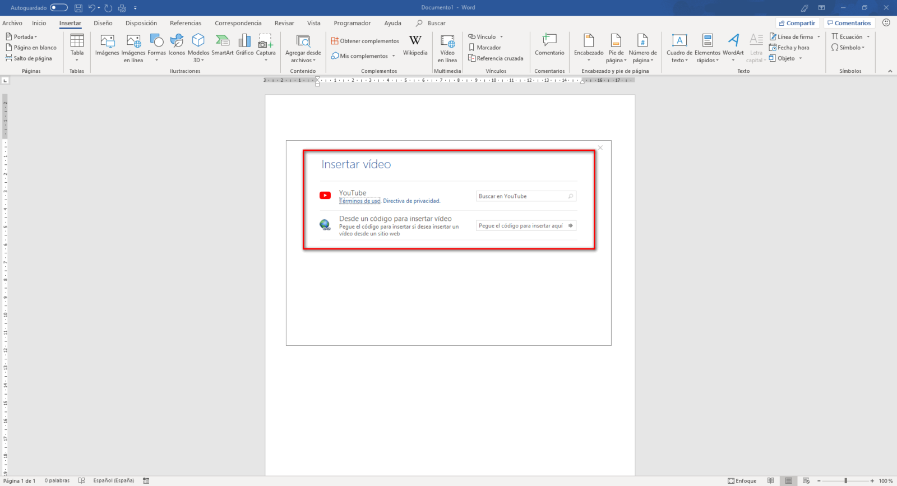Adjust the zoom slider in status bar
The height and width of the screenshot is (486, 897).
pyautogui.click(x=845, y=480)
